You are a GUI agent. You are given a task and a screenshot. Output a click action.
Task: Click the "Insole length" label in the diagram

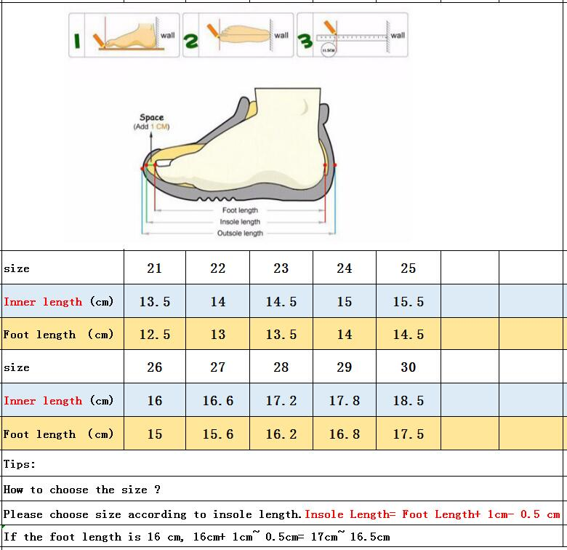240,222
